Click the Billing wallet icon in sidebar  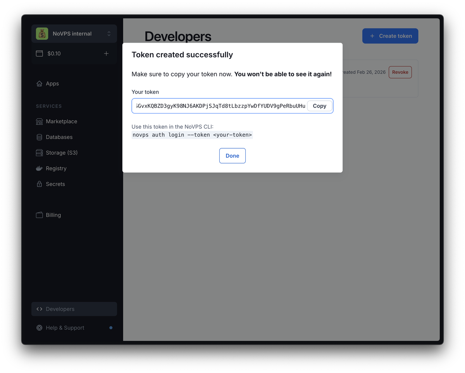click(x=39, y=215)
